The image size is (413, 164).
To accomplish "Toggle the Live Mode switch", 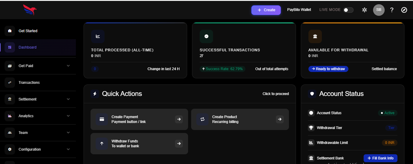I will (348, 10).
